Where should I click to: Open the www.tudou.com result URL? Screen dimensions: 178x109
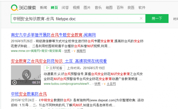pos(67,84)
